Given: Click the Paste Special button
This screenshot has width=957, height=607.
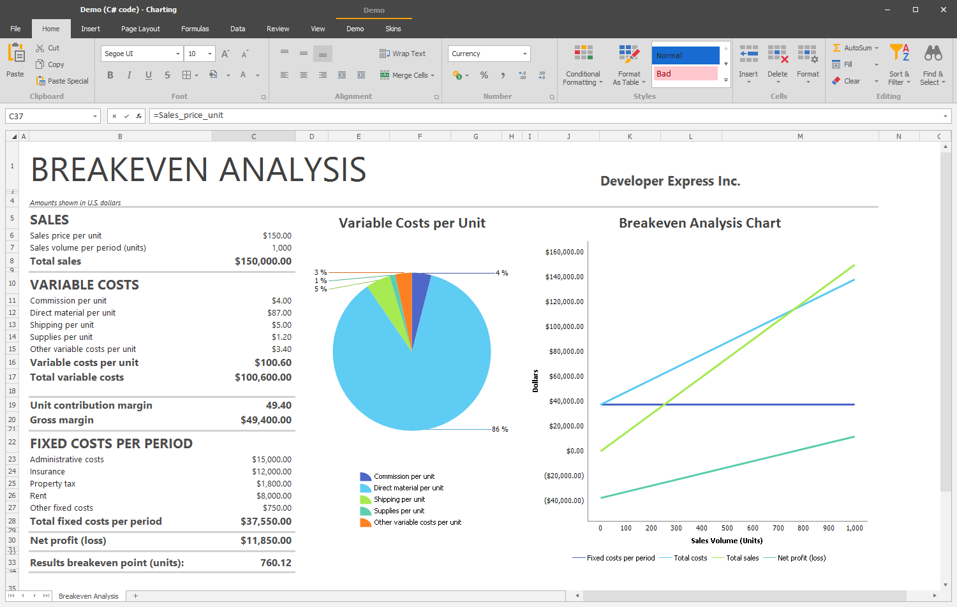Looking at the screenshot, I should tap(62, 80).
